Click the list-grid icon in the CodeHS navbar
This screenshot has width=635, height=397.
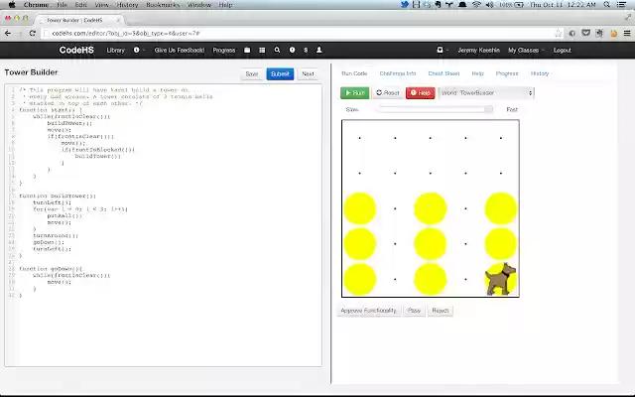click(262, 50)
